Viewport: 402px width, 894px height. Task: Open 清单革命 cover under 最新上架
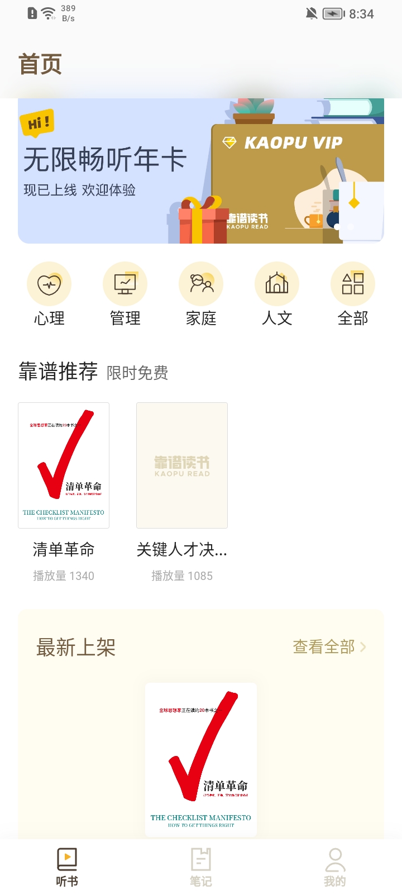(201, 760)
